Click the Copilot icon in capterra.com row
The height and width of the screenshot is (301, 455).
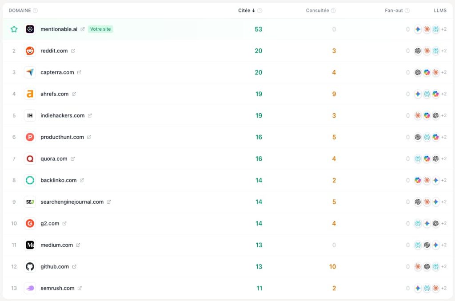pyautogui.click(x=427, y=72)
